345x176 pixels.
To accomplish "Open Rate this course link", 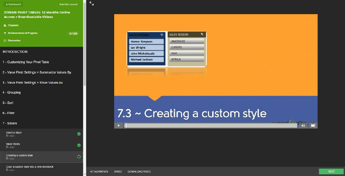I will coord(68,4).
